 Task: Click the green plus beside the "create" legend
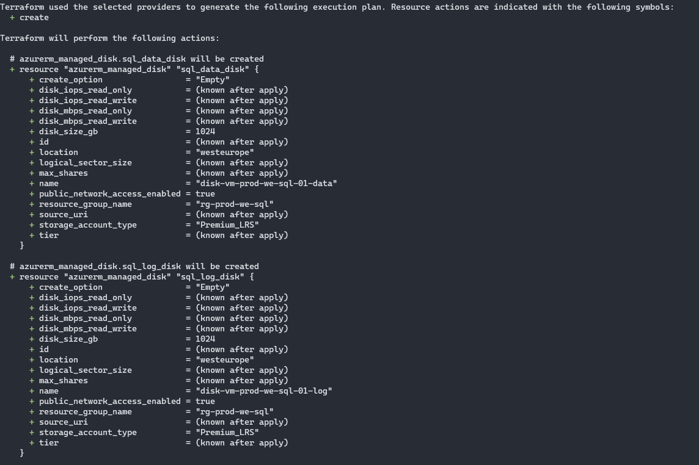[x=12, y=18]
